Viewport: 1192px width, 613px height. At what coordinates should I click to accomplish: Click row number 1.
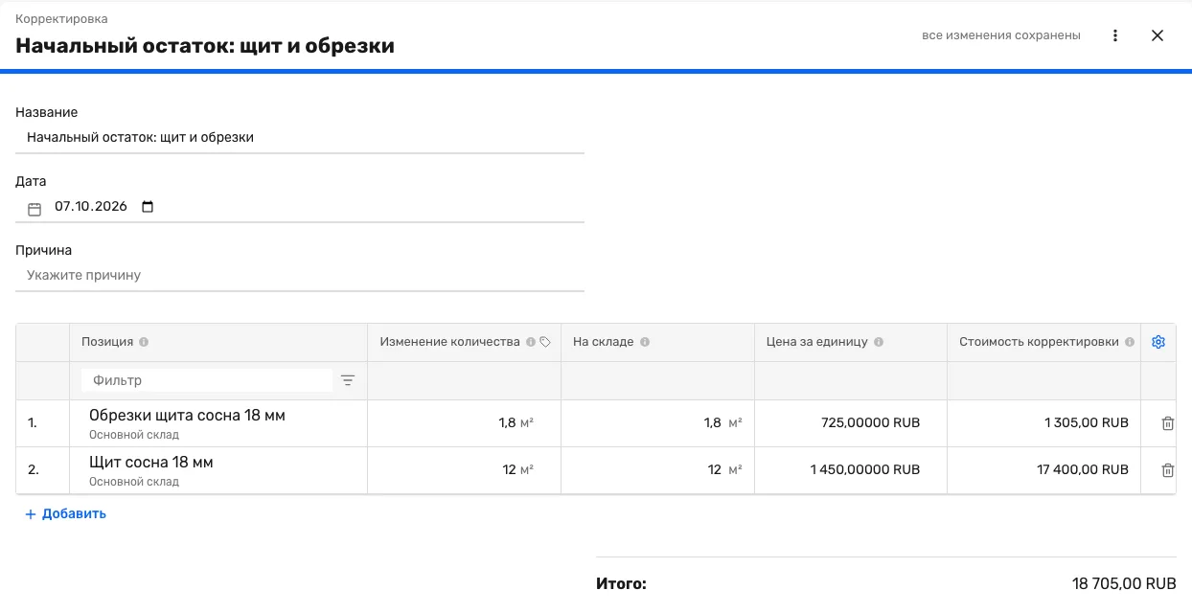(33, 423)
